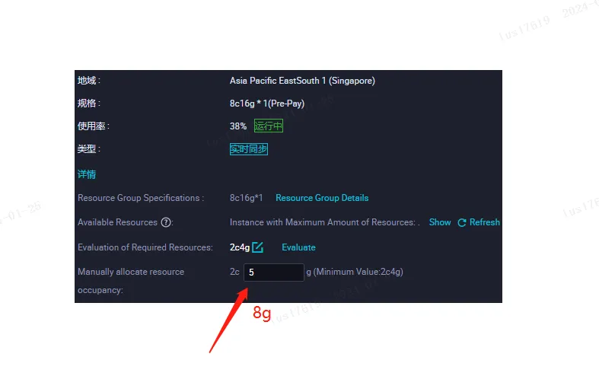Click the 地域 field label
This screenshot has width=599, height=373.
pyautogui.click(x=88, y=81)
